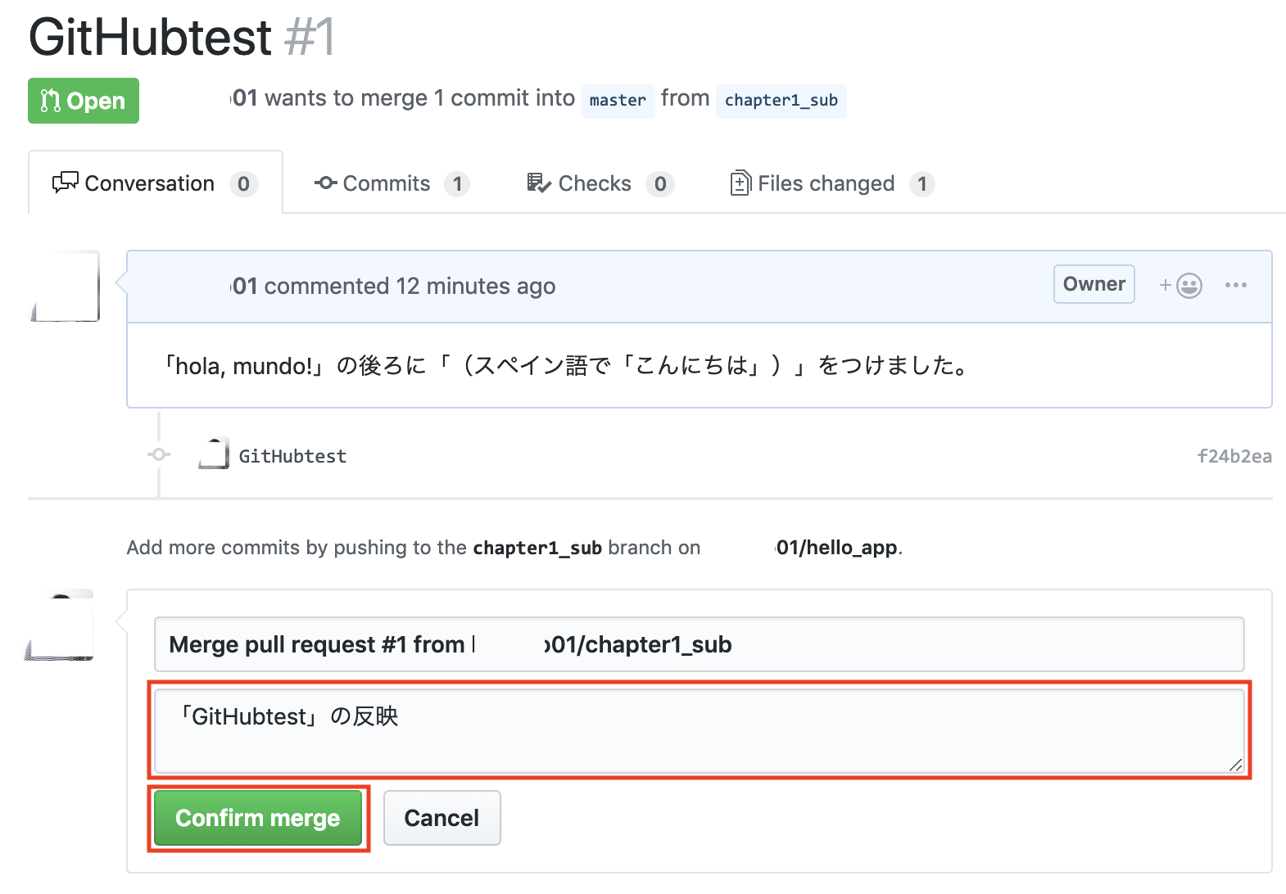Viewport: 1286px width, 894px height.
Task: View the Files changed tab
Action: [x=831, y=183]
